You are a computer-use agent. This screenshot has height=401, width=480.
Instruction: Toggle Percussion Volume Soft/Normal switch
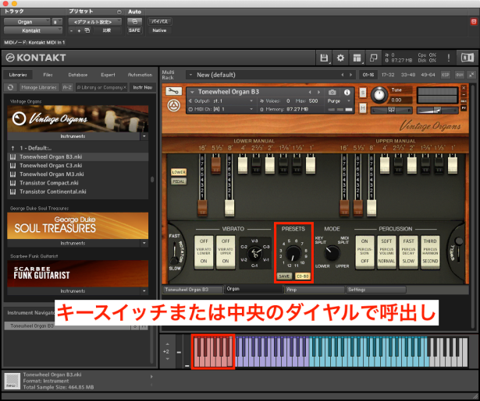coord(386,252)
